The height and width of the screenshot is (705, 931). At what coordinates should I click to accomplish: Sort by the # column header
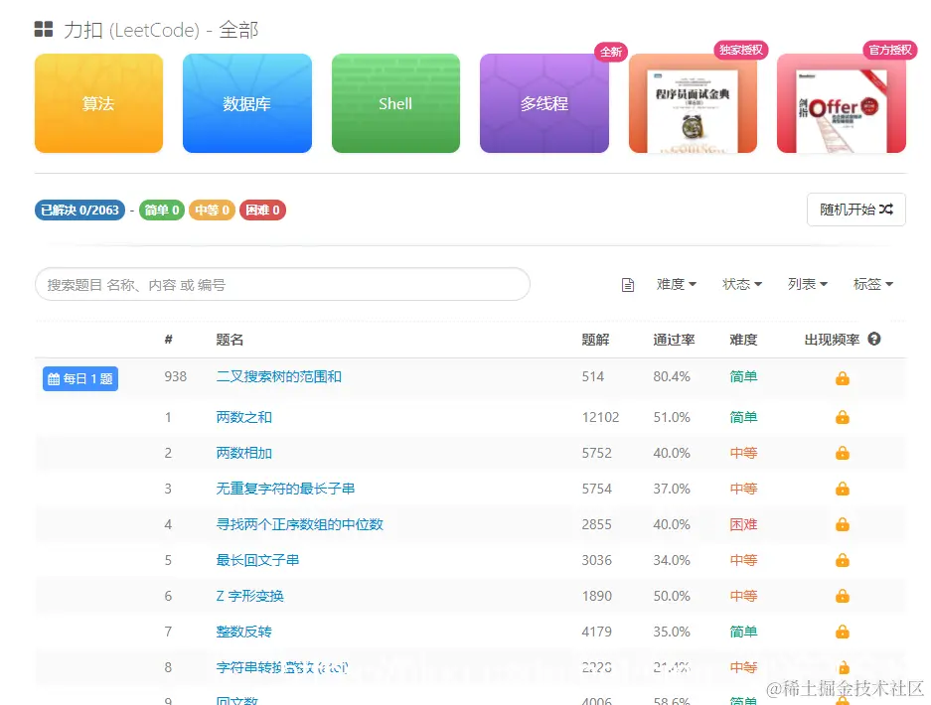169,340
